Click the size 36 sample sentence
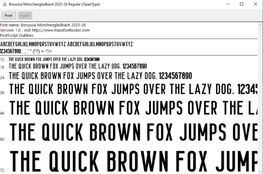The image size is (263, 174). click(x=133, y=89)
